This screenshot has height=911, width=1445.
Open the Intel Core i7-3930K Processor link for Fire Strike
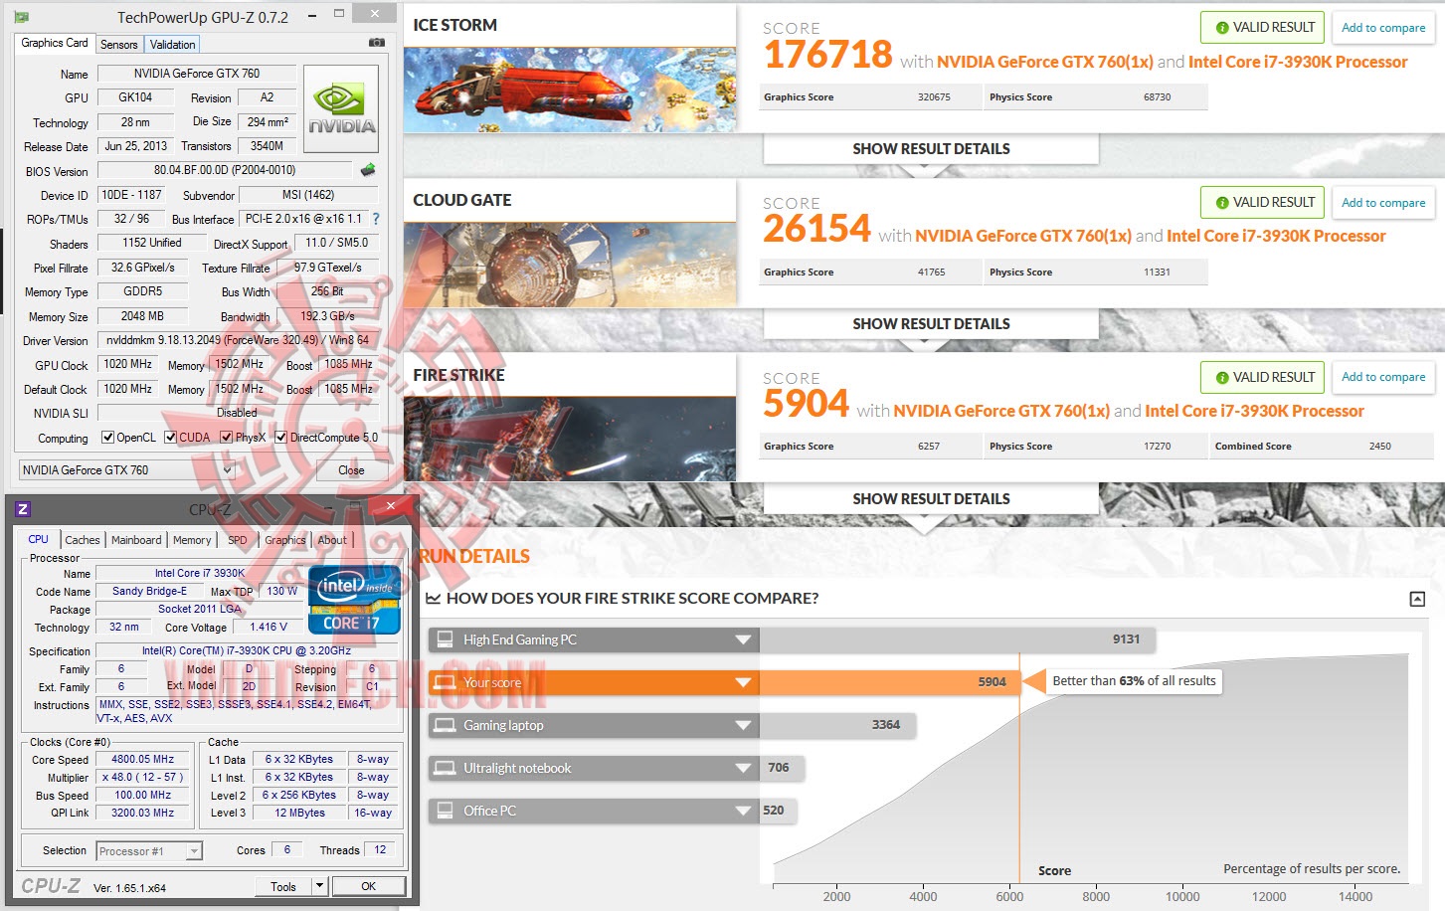pyautogui.click(x=1254, y=411)
